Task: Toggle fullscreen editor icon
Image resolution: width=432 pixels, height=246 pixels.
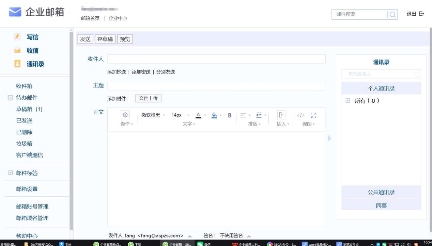Action: click(314, 115)
